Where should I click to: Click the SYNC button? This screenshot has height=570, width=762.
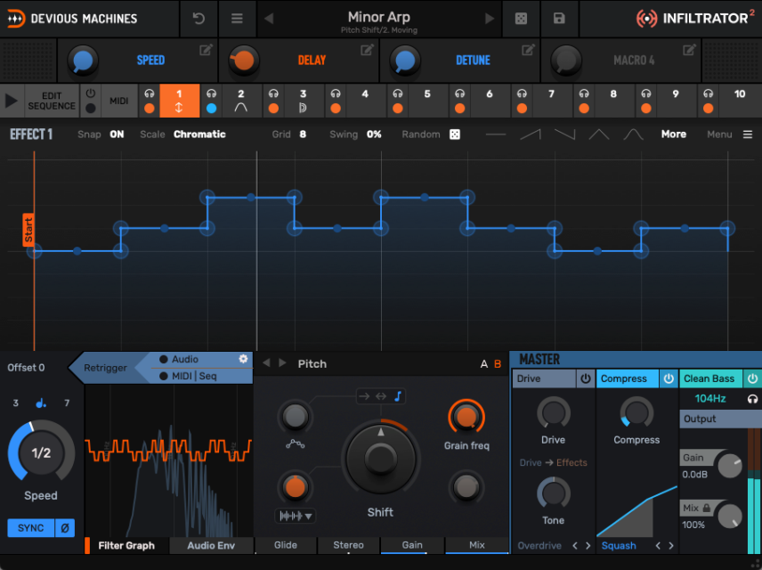[x=30, y=527]
